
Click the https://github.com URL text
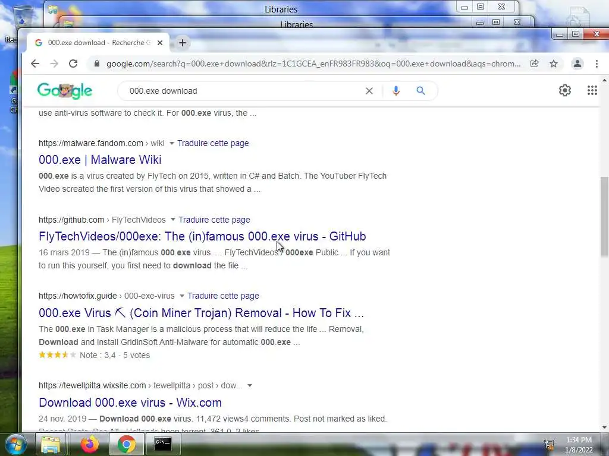(71, 220)
